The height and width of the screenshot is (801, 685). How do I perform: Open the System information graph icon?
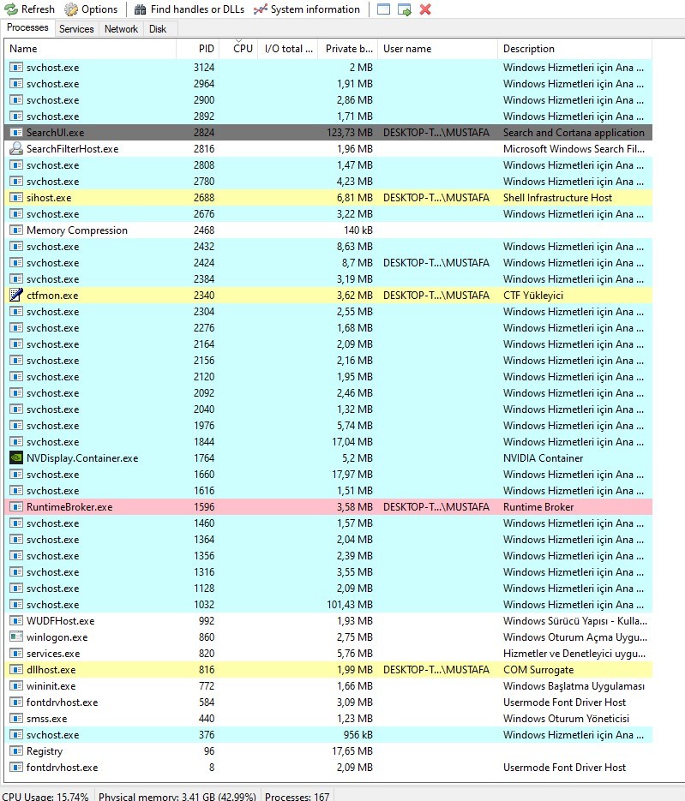point(261,9)
